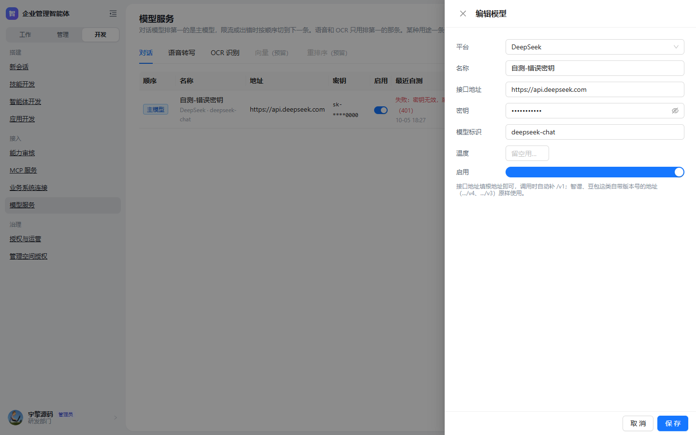Click the 管理员 badge next to username

coord(66,415)
